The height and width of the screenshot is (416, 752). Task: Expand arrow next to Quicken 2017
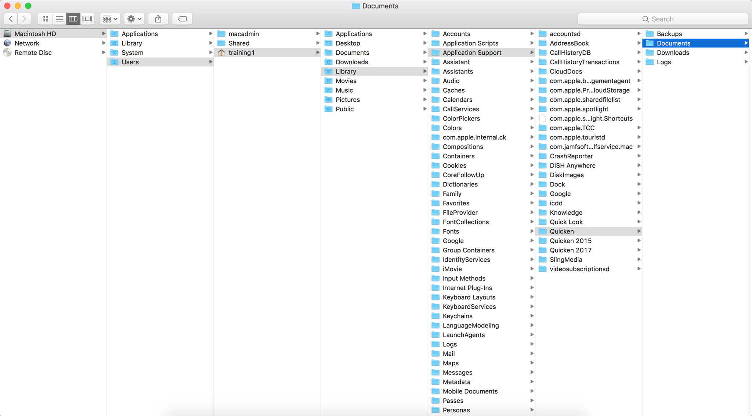tap(639, 250)
